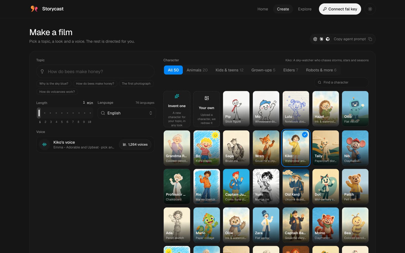The width and height of the screenshot is (405, 253).
Task: Click the sparkle icon on Invent one card
Action: click(x=177, y=96)
